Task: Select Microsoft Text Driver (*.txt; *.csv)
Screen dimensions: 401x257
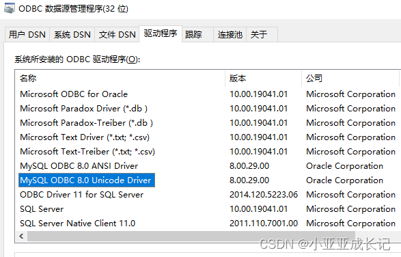Action: (x=85, y=137)
